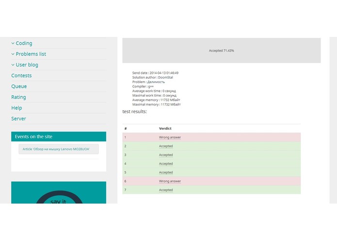
Task: Open User blog in sidebar
Action: point(27,65)
